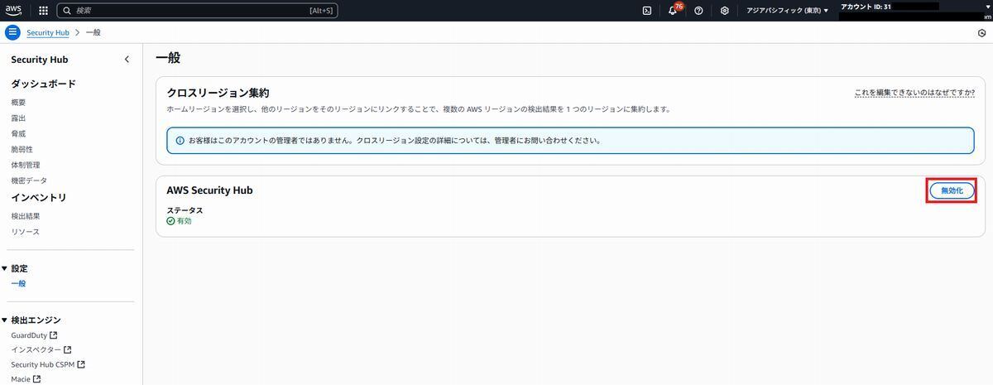This screenshot has height=385, width=993.
Task: Collapse the 検出エンジン section
Action: (x=4, y=320)
